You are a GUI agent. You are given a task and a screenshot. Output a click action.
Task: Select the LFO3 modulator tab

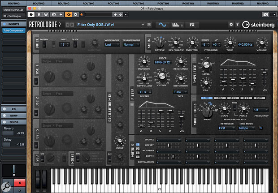pyautogui.click(x=233, y=98)
